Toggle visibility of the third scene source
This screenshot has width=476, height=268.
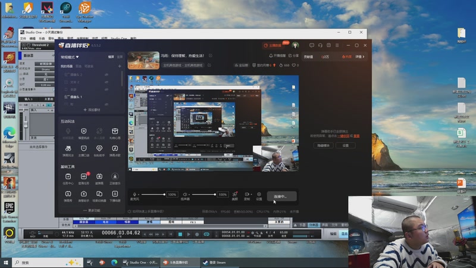click(x=107, y=90)
